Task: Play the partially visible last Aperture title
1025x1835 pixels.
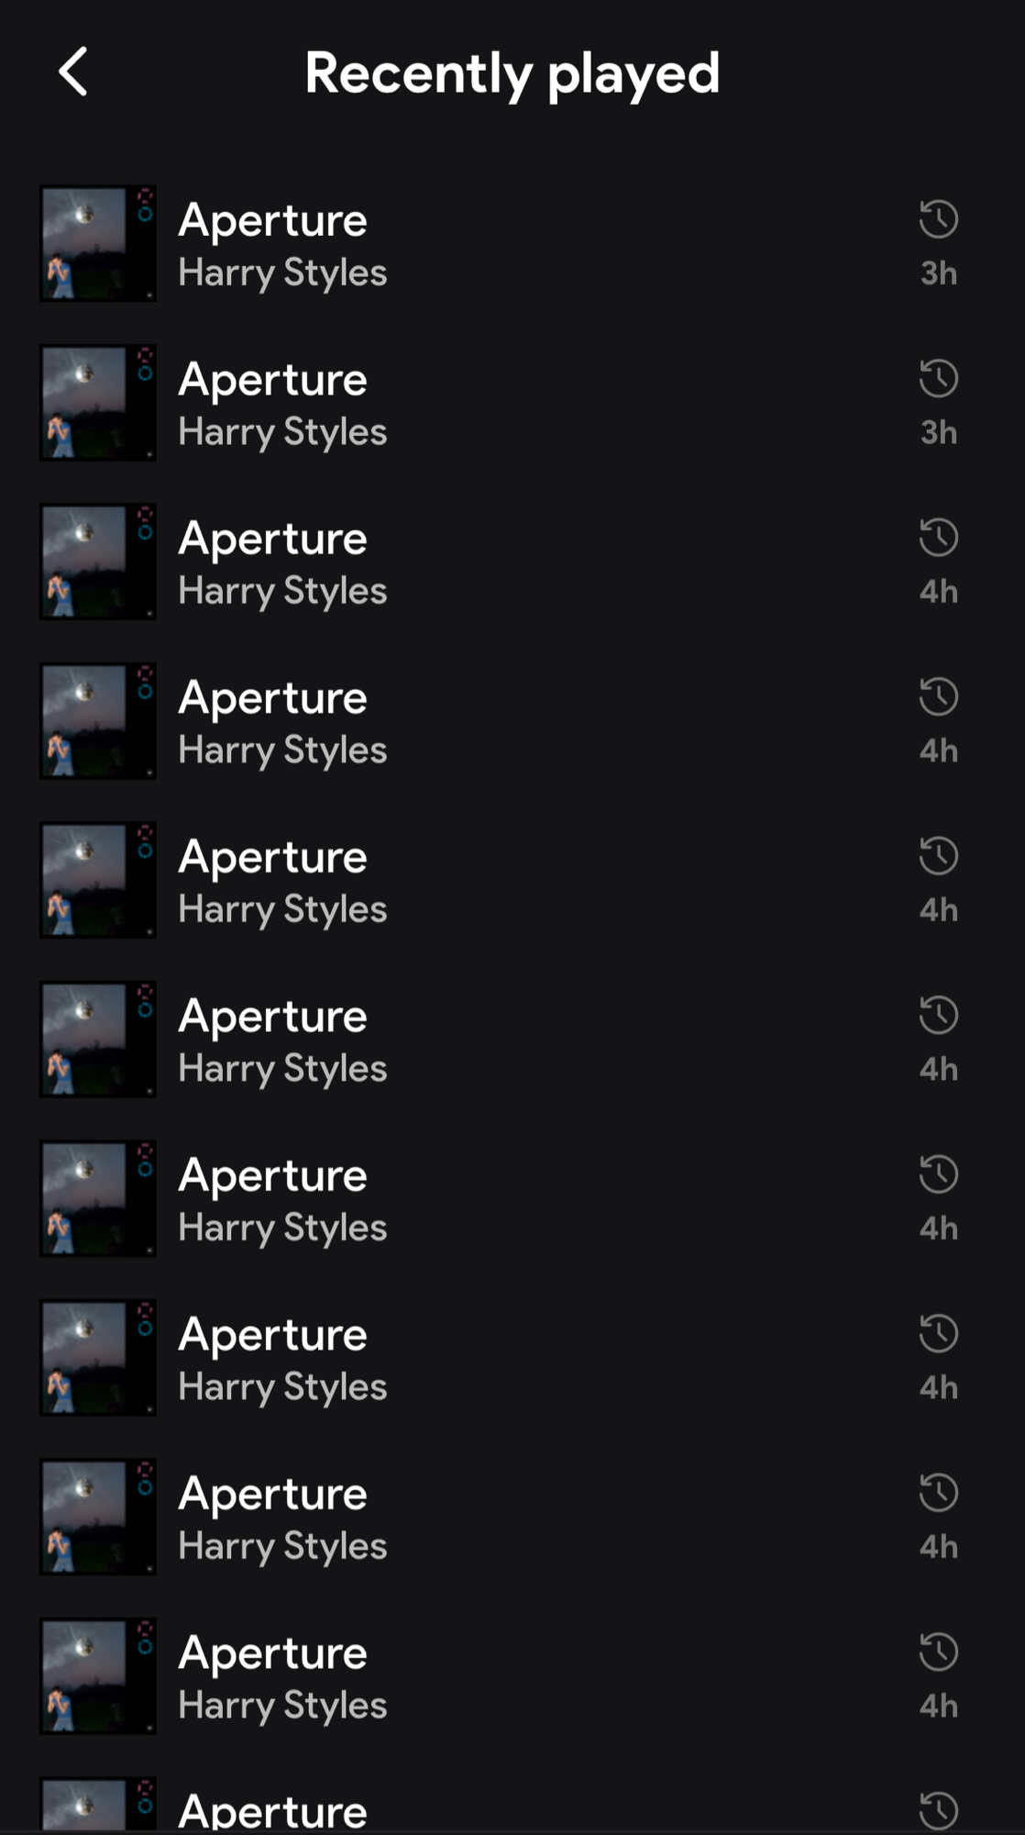Action: pos(273,1811)
